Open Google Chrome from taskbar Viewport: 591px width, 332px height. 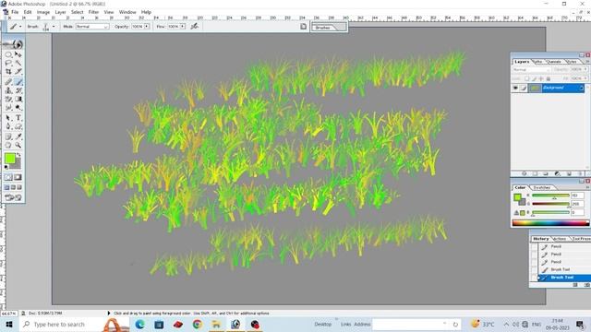click(197, 324)
